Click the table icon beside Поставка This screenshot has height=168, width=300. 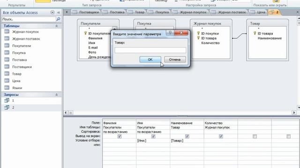click(x=7, y=60)
